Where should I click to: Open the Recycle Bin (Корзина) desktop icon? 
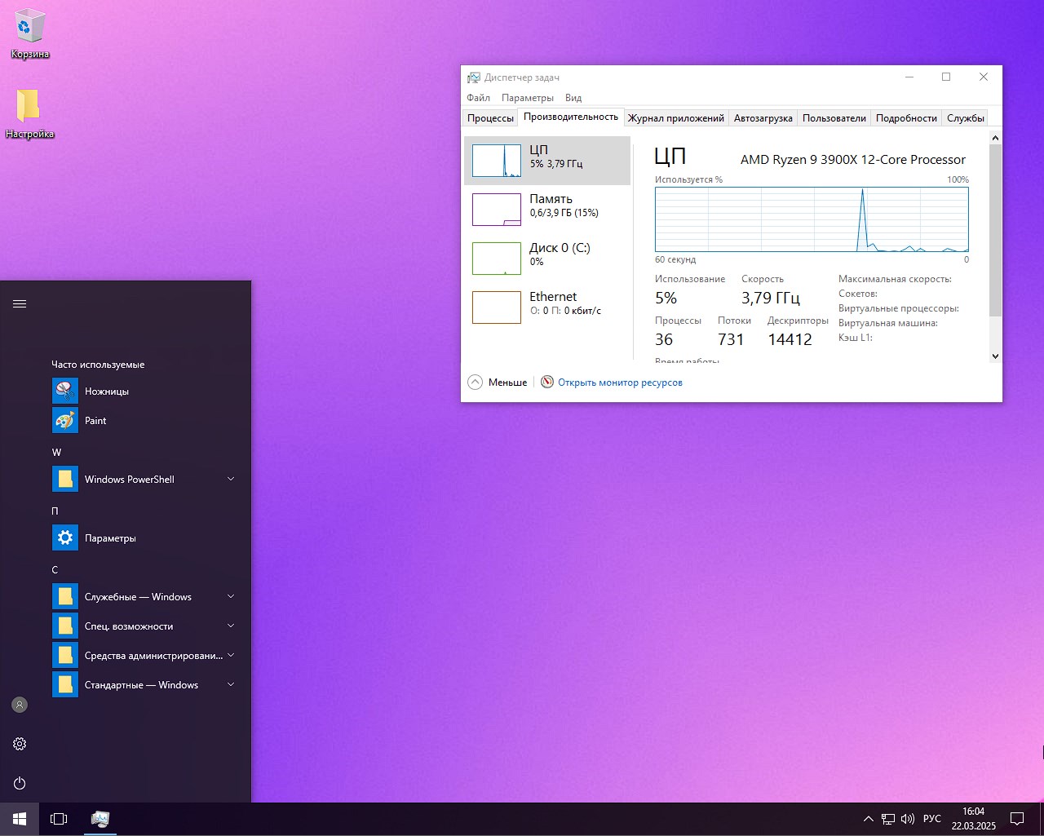pyautogui.click(x=30, y=34)
